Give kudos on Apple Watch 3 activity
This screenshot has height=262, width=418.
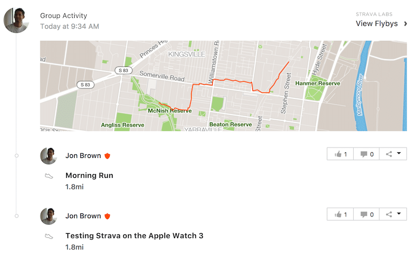341,214
